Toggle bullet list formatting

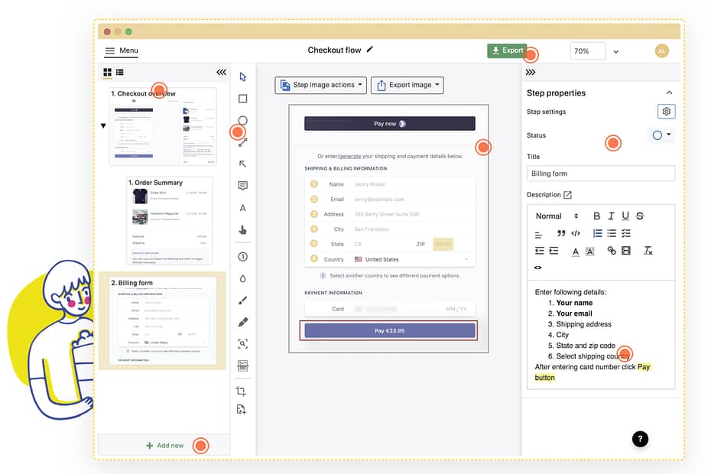click(612, 233)
